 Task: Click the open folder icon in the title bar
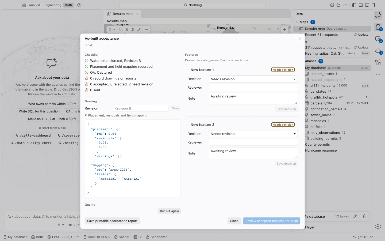click(x=338, y=5)
